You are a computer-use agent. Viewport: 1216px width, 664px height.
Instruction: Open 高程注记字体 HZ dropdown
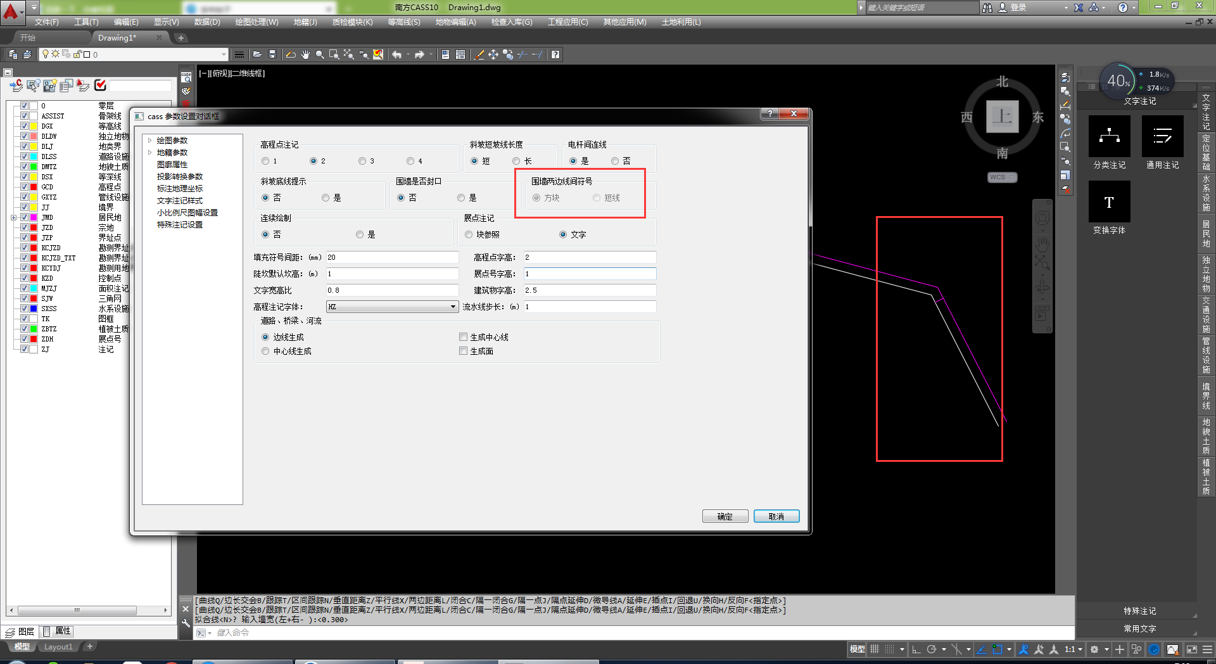click(x=392, y=307)
